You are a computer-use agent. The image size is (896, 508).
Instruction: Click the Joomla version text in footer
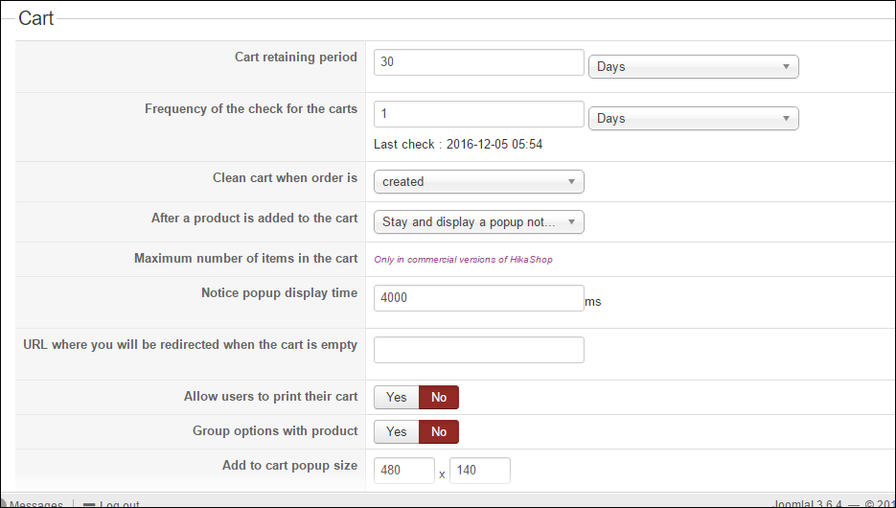[807, 504]
